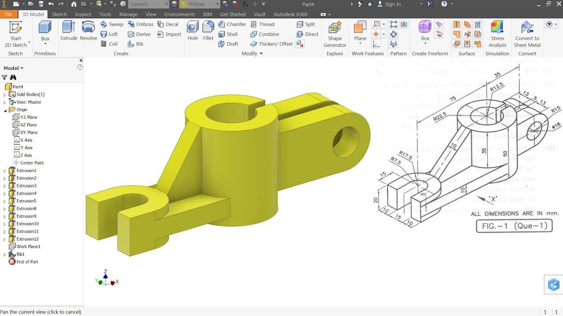Switch to the Sketch ribbon tab
The image size is (563, 316).
pyautogui.click(x=59, y=14)
